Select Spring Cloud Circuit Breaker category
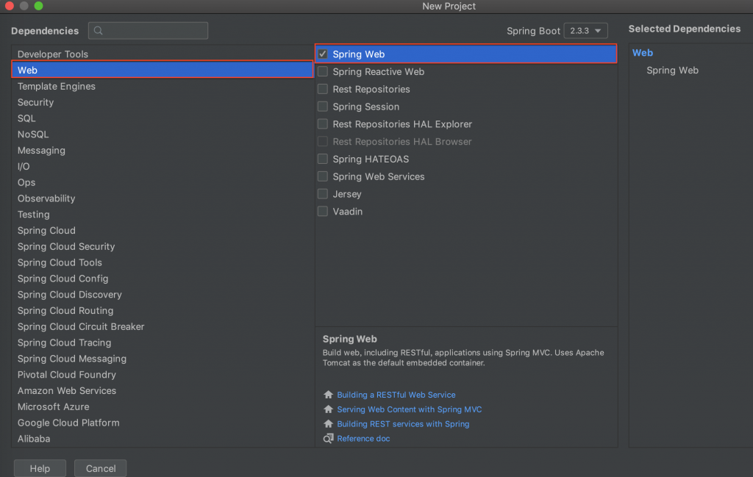 coord(163,327)
